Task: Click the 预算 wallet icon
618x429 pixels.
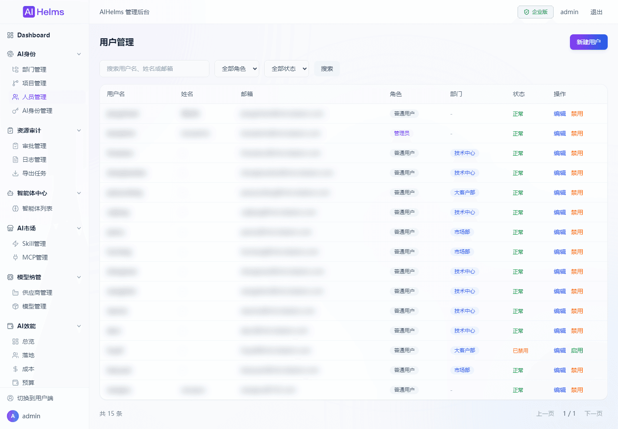Action: pyautogui.click(x=15, y=383)
